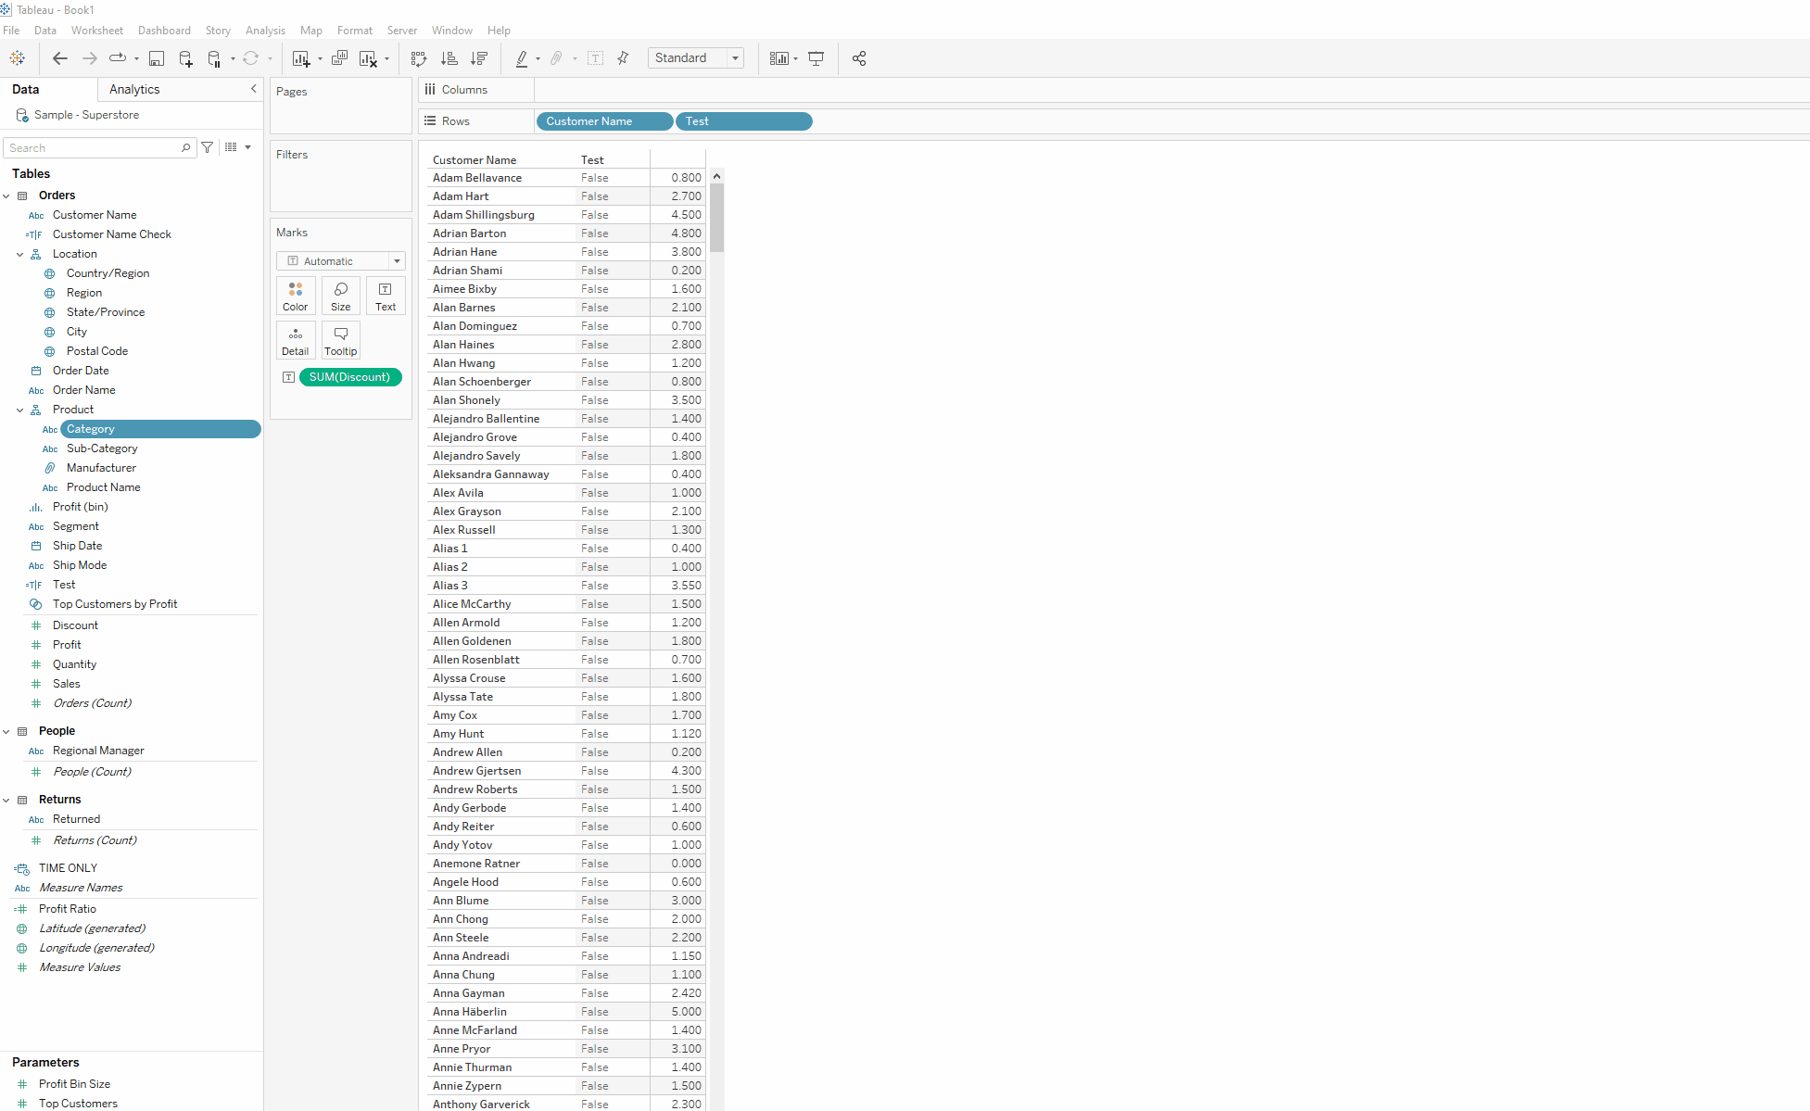Click Swap rows and columns icon
The image size is (1810, 1111).
point(419,58)
